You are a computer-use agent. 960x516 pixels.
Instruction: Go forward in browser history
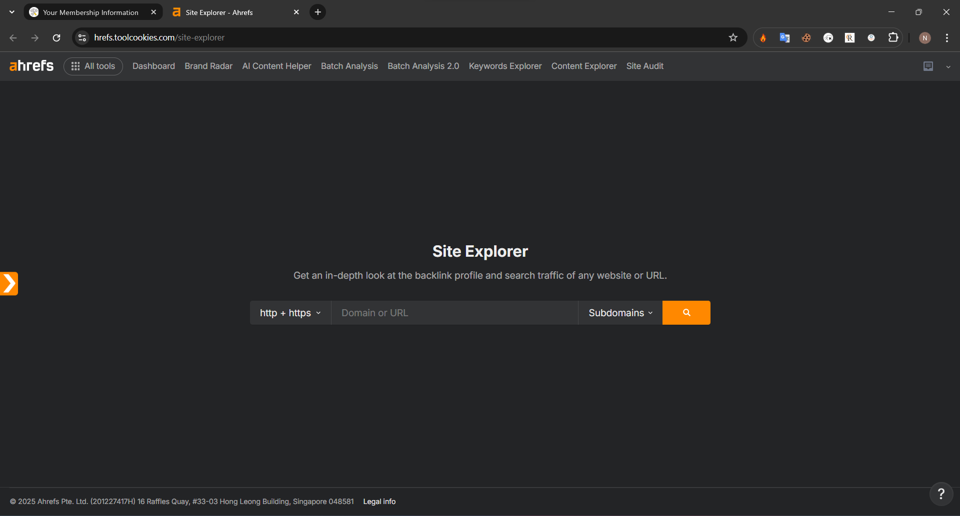click(x=35, y=37)
